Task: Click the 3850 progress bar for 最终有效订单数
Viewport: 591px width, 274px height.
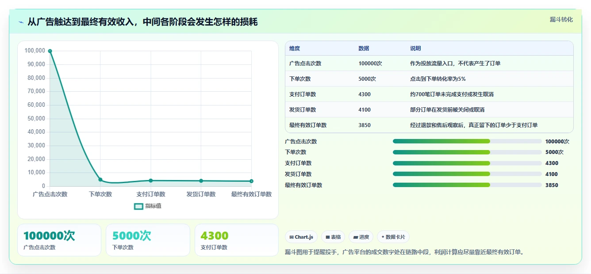Action: coord(467,185)
